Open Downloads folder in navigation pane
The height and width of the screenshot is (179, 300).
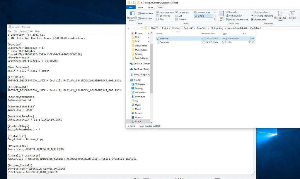pos(138,97)
